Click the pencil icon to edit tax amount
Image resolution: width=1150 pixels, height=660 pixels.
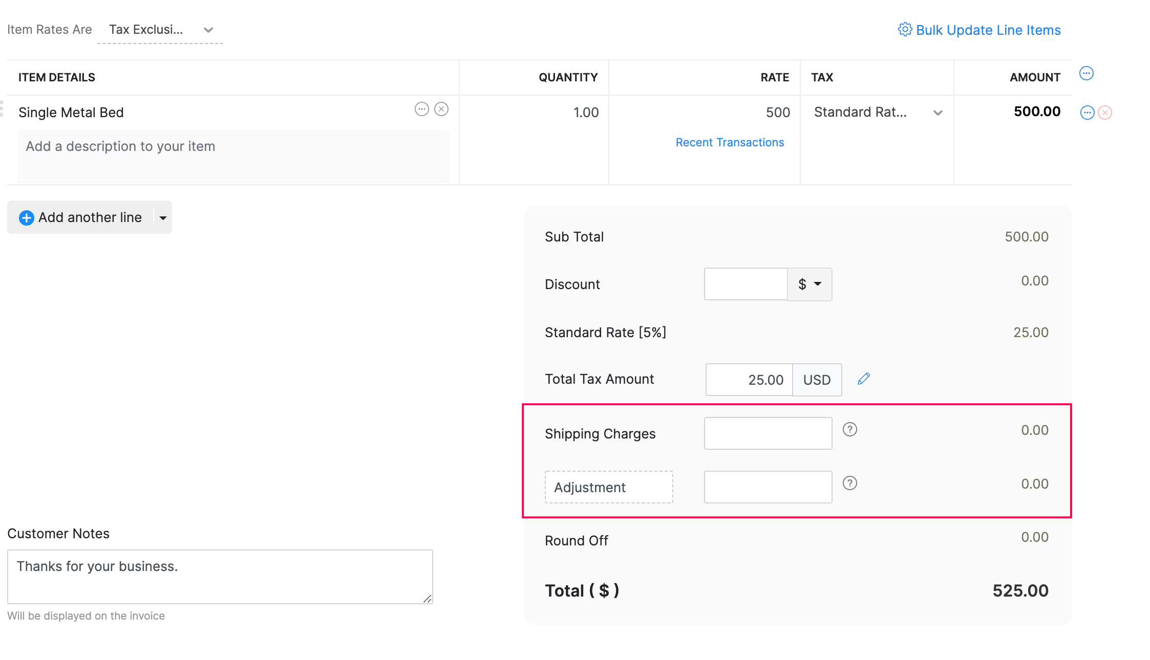864,379
